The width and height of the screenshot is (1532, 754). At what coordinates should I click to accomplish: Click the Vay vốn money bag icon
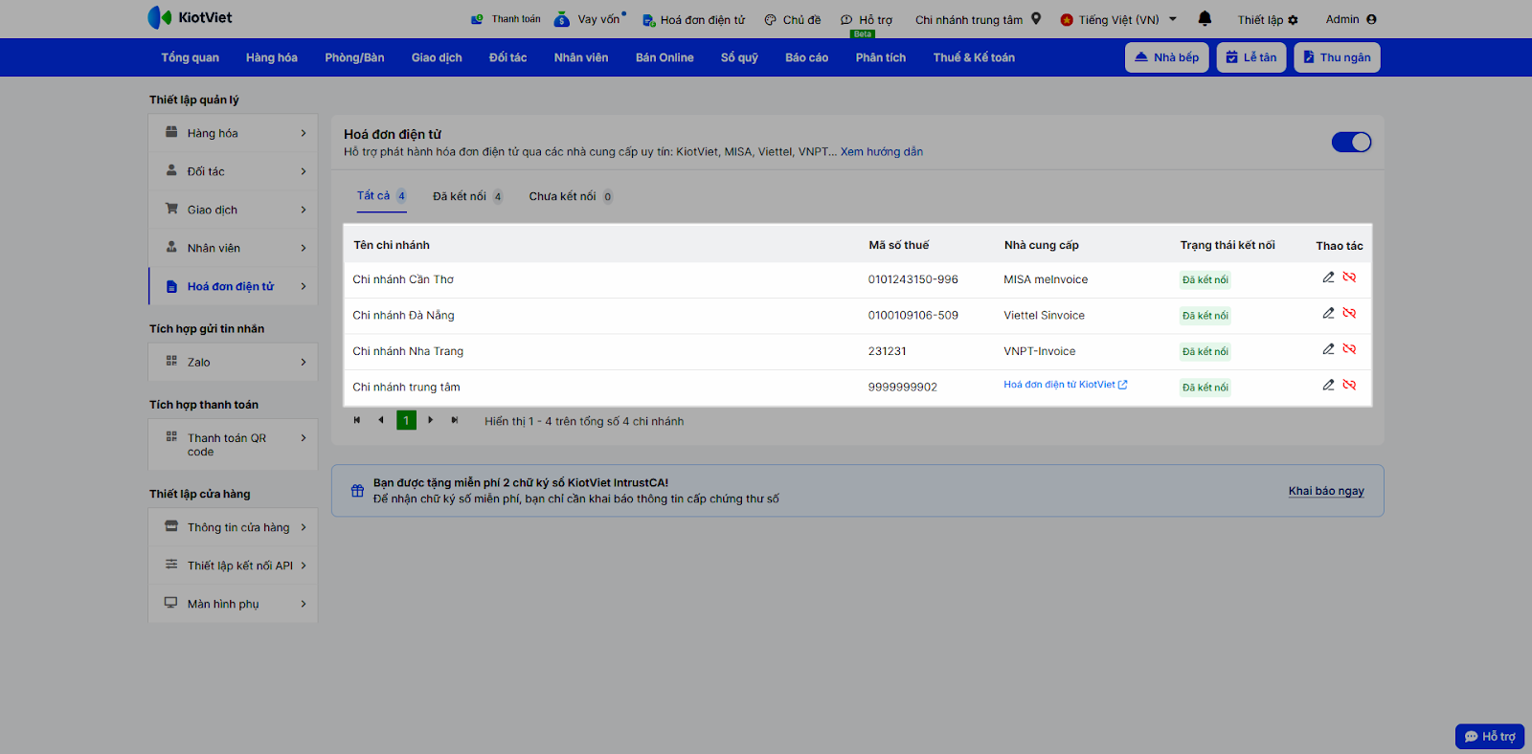(562, 19)
